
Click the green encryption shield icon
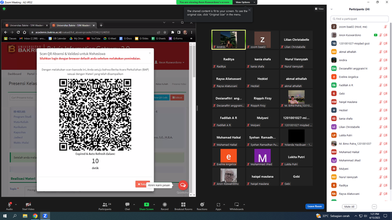[x=4, y=9]
